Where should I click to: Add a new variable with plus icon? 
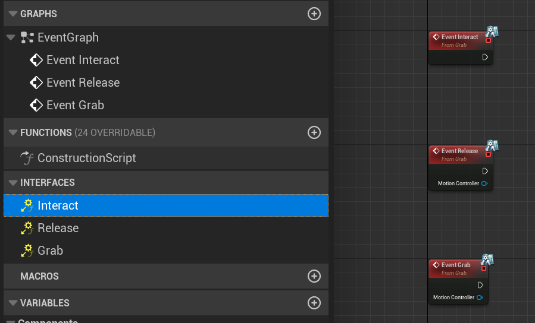pos(314,303)
